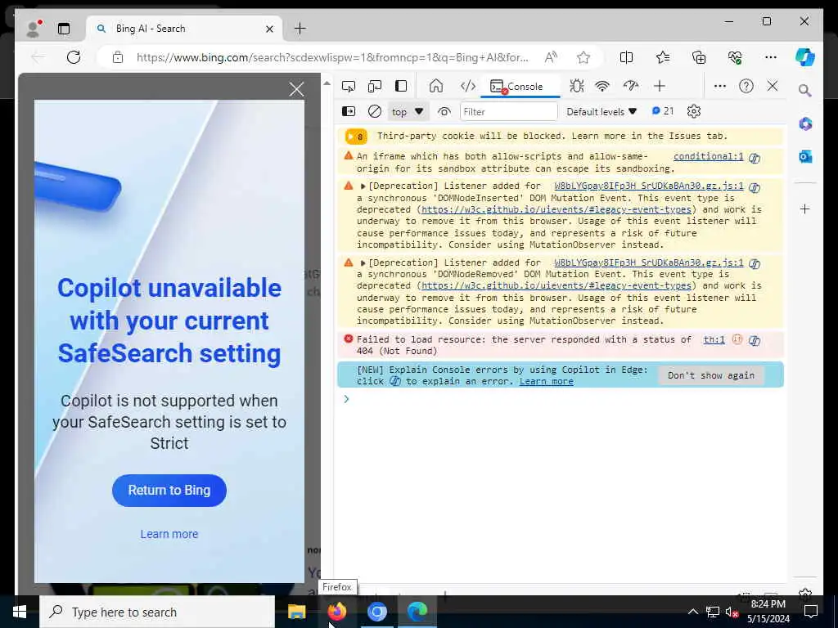Focus the console Filter field

508,111
